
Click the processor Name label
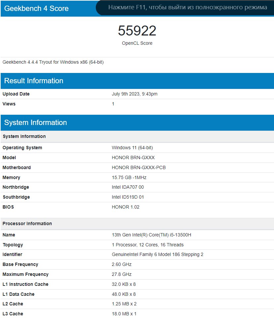point(9,235)
